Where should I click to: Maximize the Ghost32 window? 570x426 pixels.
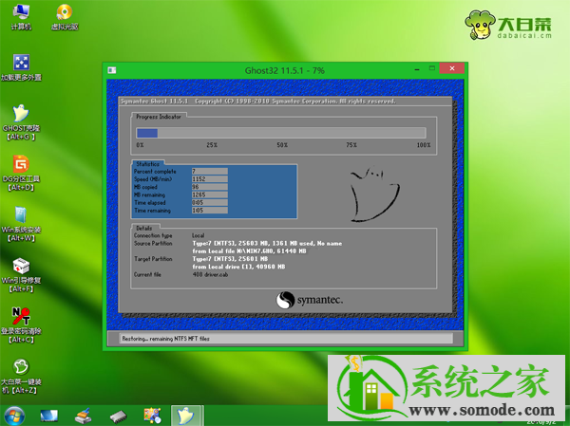point(432,68)
